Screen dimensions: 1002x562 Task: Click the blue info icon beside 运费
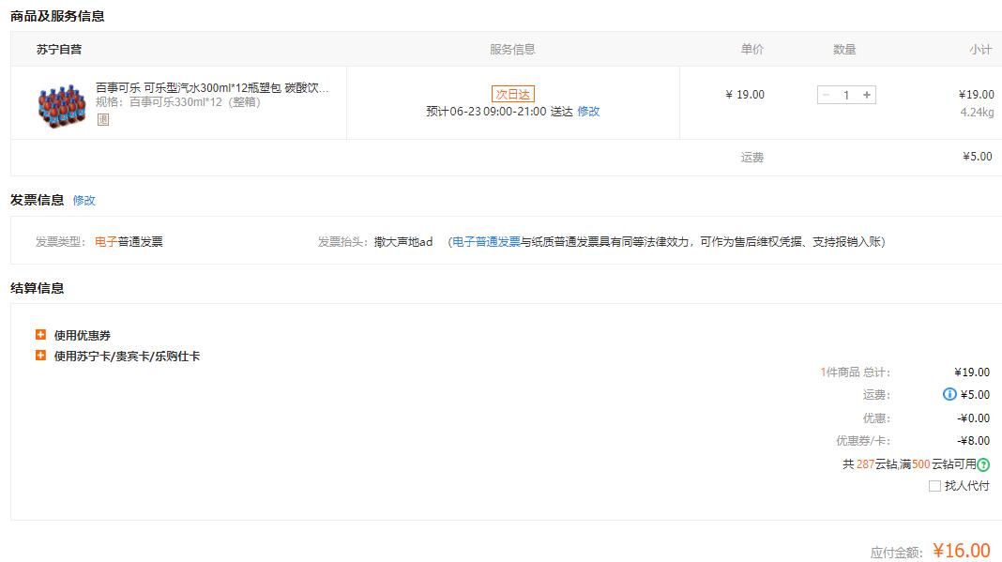[949, 394]
